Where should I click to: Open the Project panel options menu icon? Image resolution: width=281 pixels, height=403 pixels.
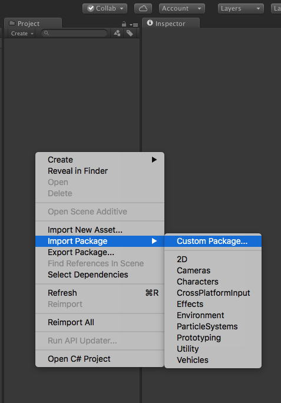coord(134,25)
